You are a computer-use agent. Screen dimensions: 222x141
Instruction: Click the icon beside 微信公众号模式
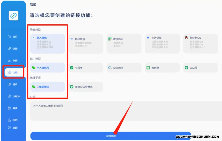click(72, 87)
